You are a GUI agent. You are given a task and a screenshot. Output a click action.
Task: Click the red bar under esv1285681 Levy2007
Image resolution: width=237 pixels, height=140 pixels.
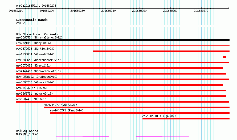186,119
